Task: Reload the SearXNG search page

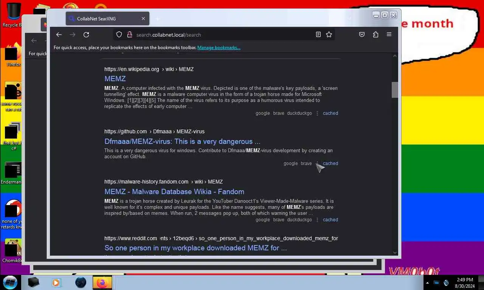Action: 86,35
